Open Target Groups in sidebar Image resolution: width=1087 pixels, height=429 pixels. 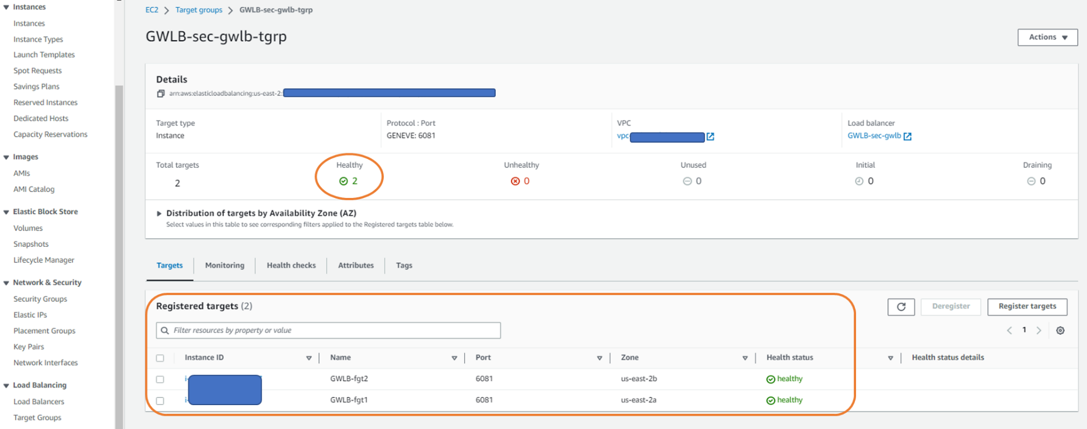pos(37,418)
